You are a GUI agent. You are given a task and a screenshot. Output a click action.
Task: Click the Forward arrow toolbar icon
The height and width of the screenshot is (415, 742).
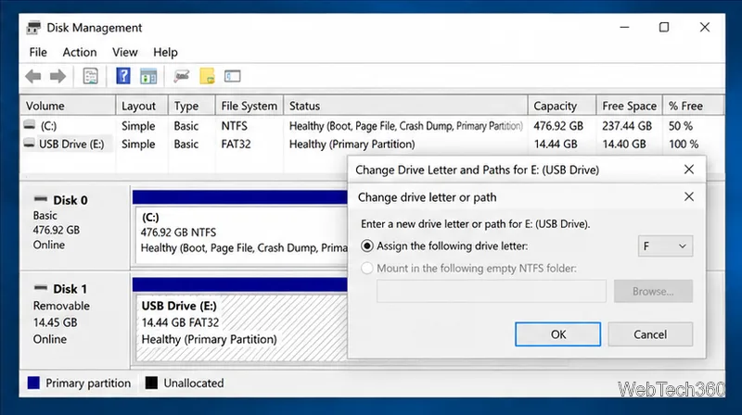[58, 76]
